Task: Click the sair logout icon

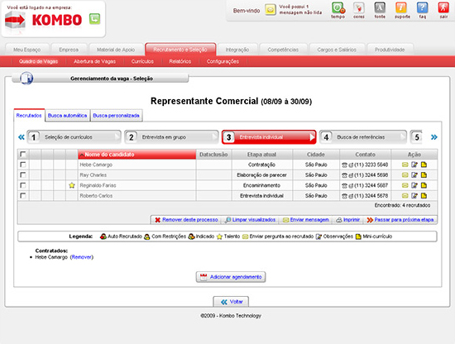Action: [x=443, y=8]
